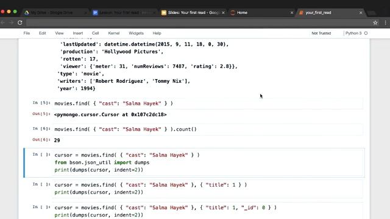Close the Home tab
This screenshot has width=390, height=219.
tap(292, 12)
